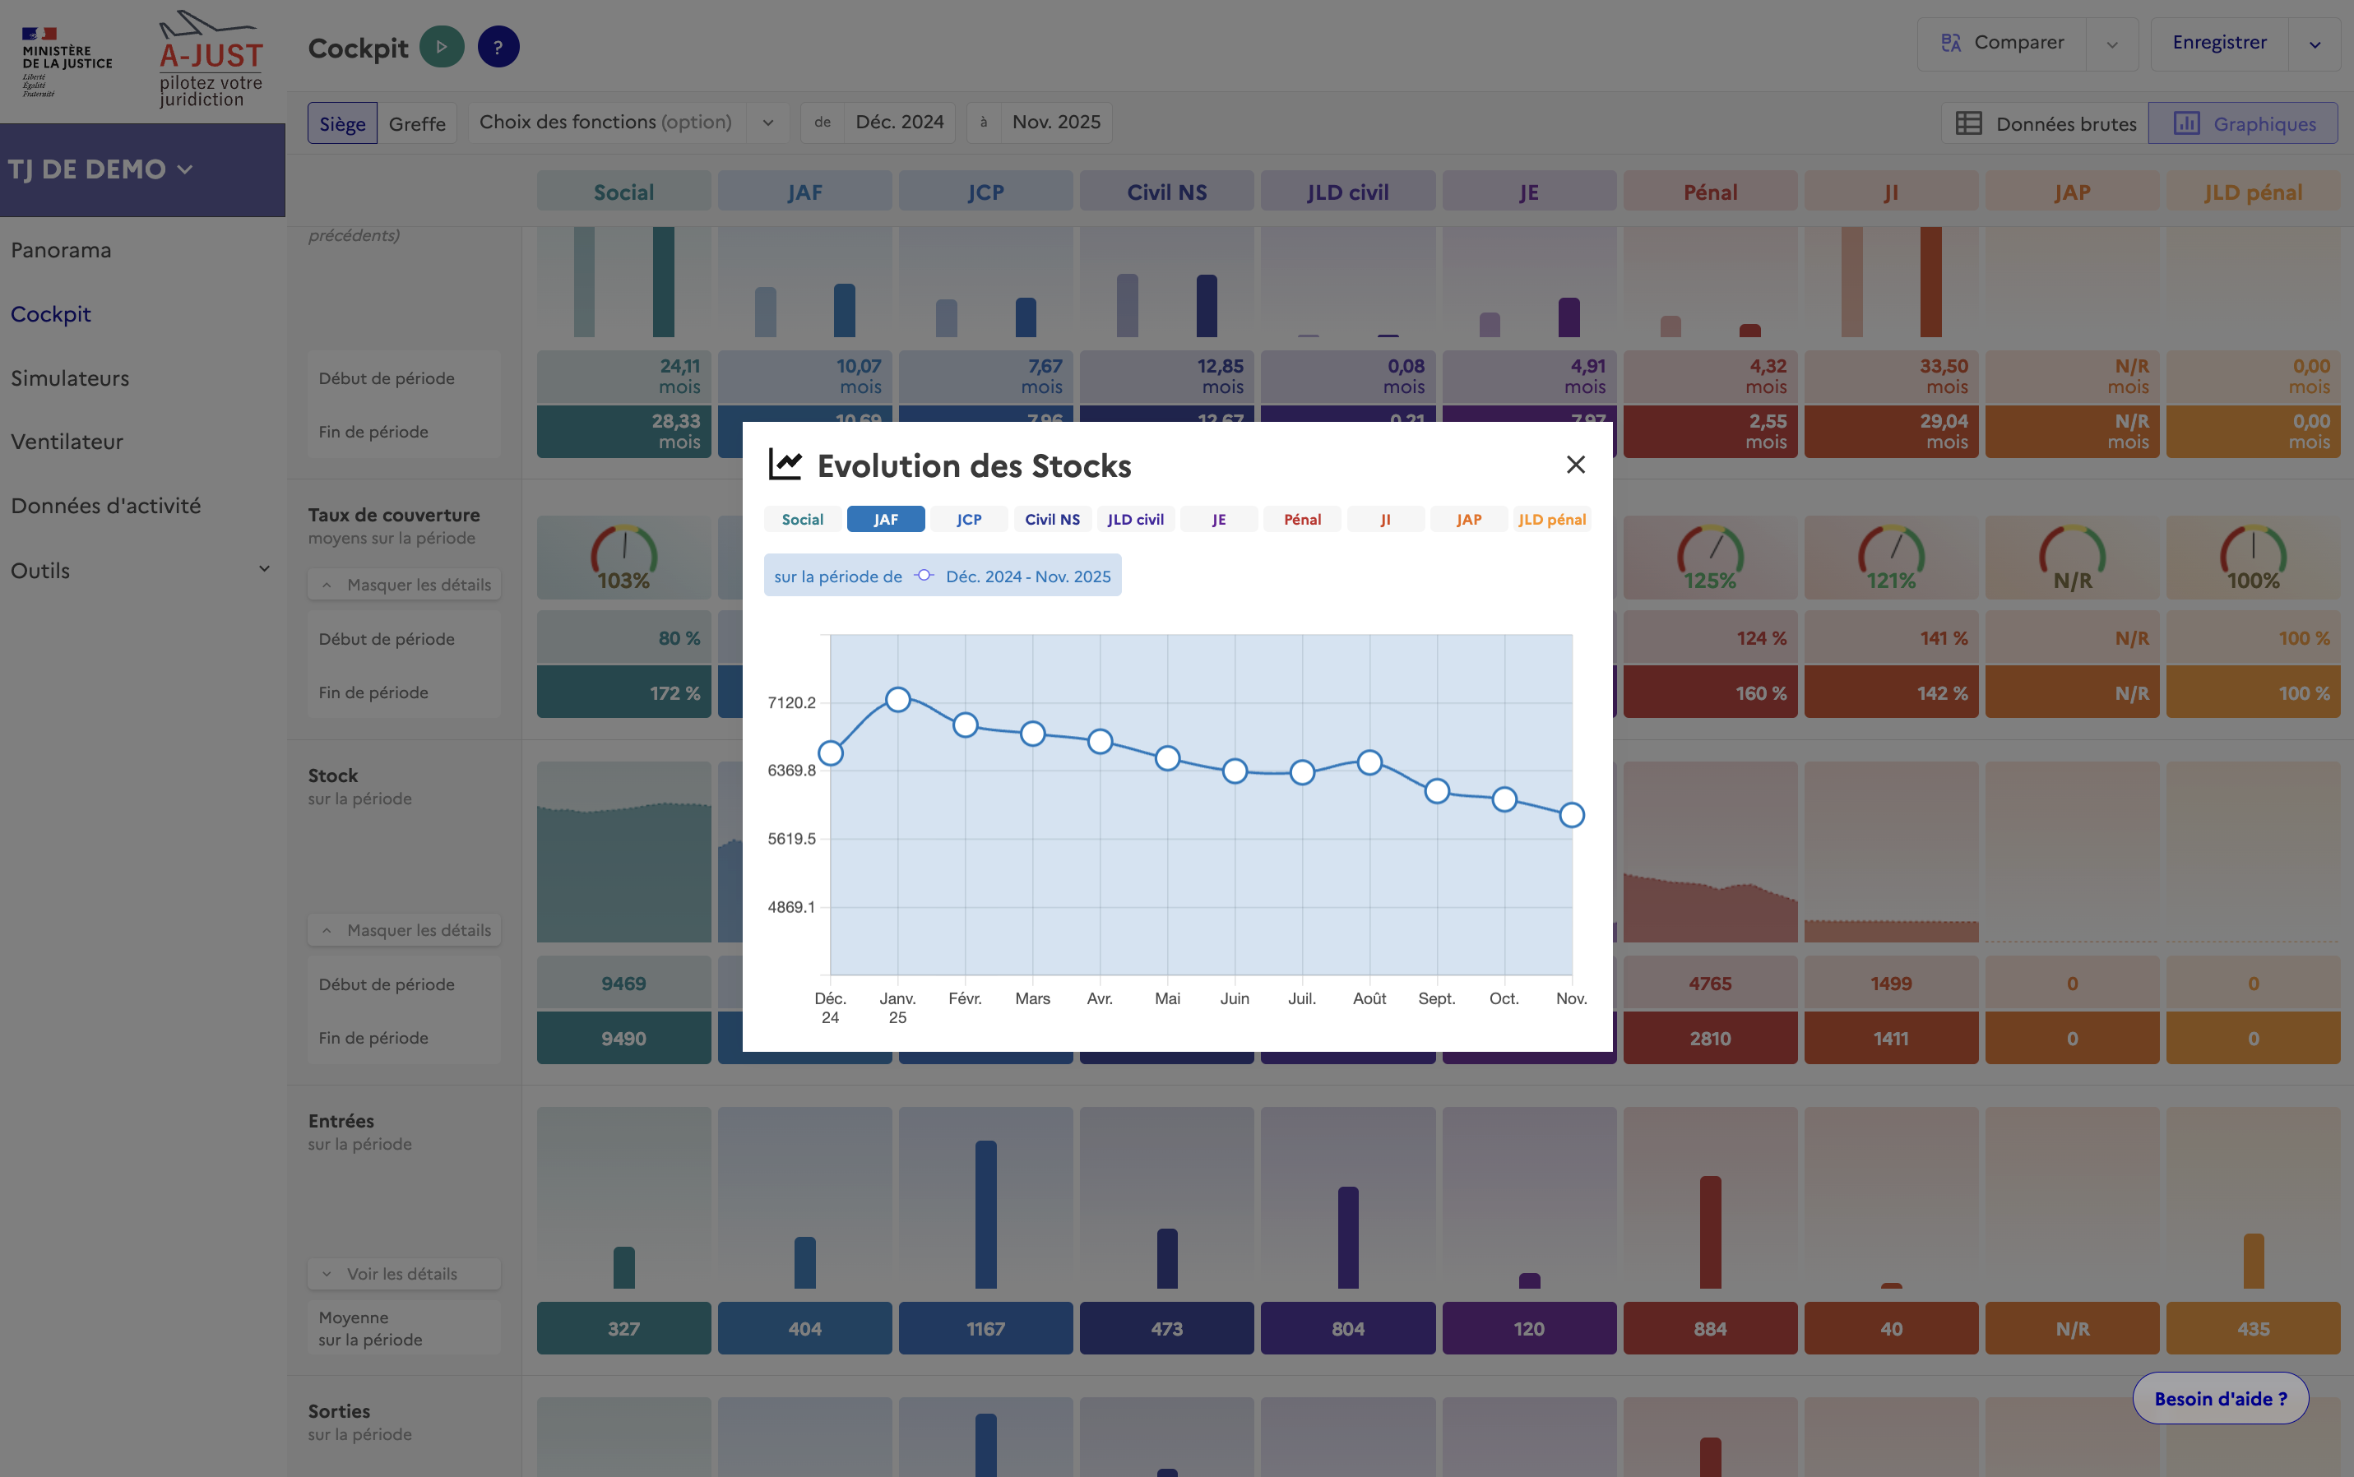Close the Evolution des Stocks popup
Screen dimensions: 2354x1477
click(1574, 465)
